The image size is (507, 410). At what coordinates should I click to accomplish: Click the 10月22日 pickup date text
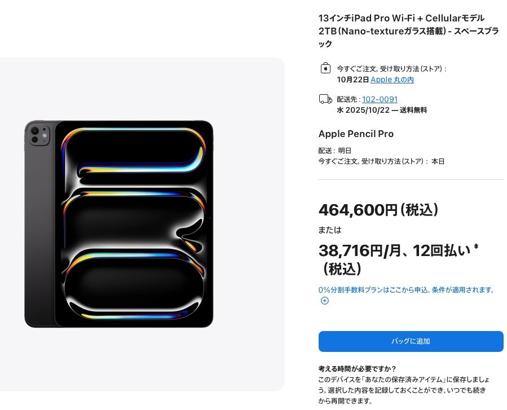[x=353, y=80]
